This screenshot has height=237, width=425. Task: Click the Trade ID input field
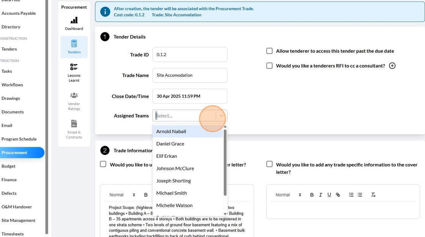click(190, 55)
